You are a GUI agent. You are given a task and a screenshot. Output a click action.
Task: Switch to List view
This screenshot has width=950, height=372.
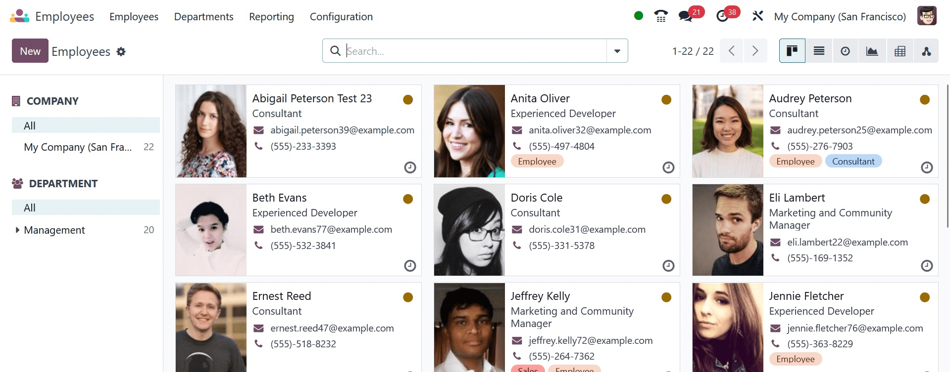tap(819, 51)
